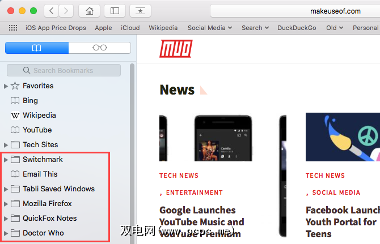The image size is (380, 244).
Task: Expand Tabli Saved Windows folder triangle
Action: pyautogui.click(x=6, y=189)
